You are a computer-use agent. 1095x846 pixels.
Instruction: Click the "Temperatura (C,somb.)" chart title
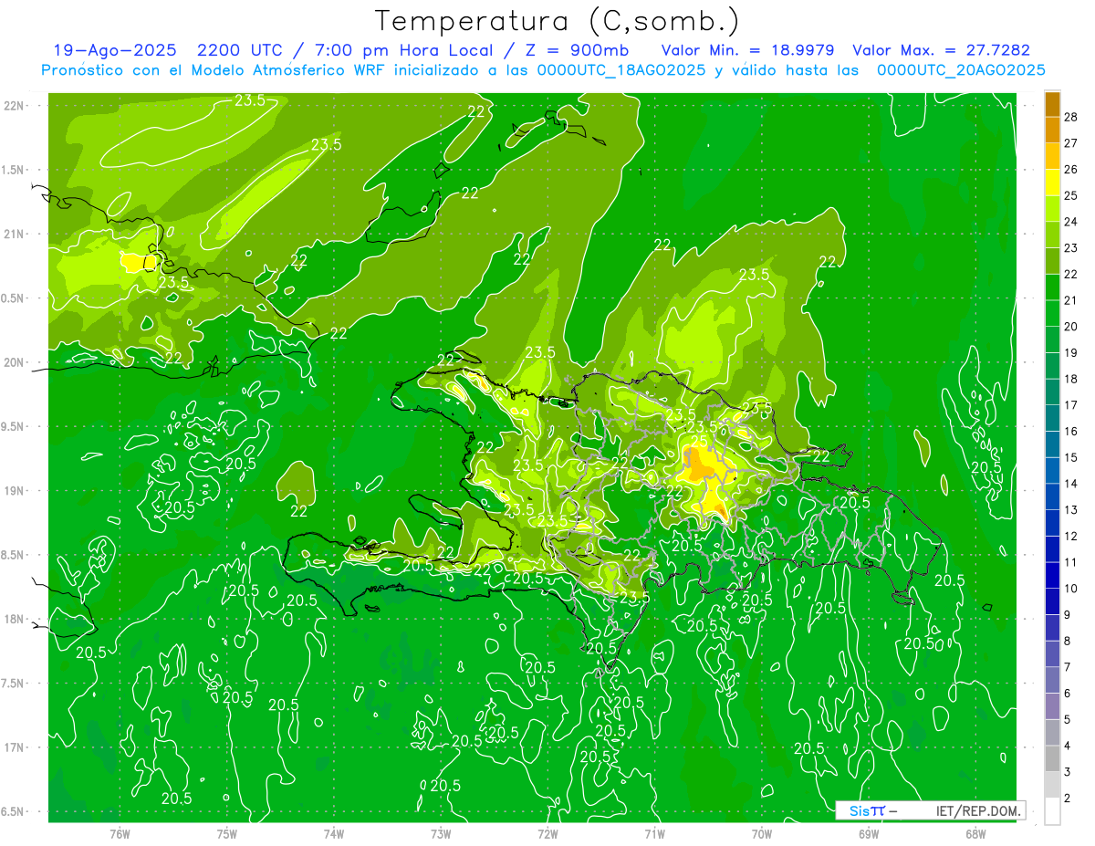[x=557, y=21]
